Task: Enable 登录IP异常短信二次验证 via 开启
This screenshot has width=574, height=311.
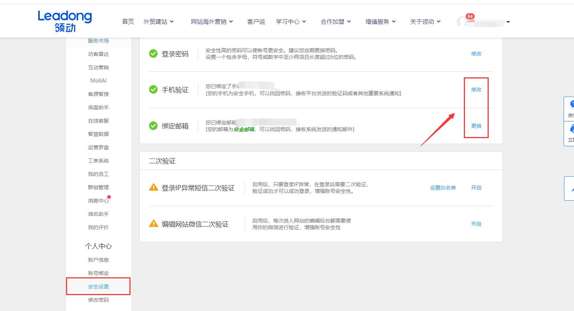Action: (x=476, y=187)
